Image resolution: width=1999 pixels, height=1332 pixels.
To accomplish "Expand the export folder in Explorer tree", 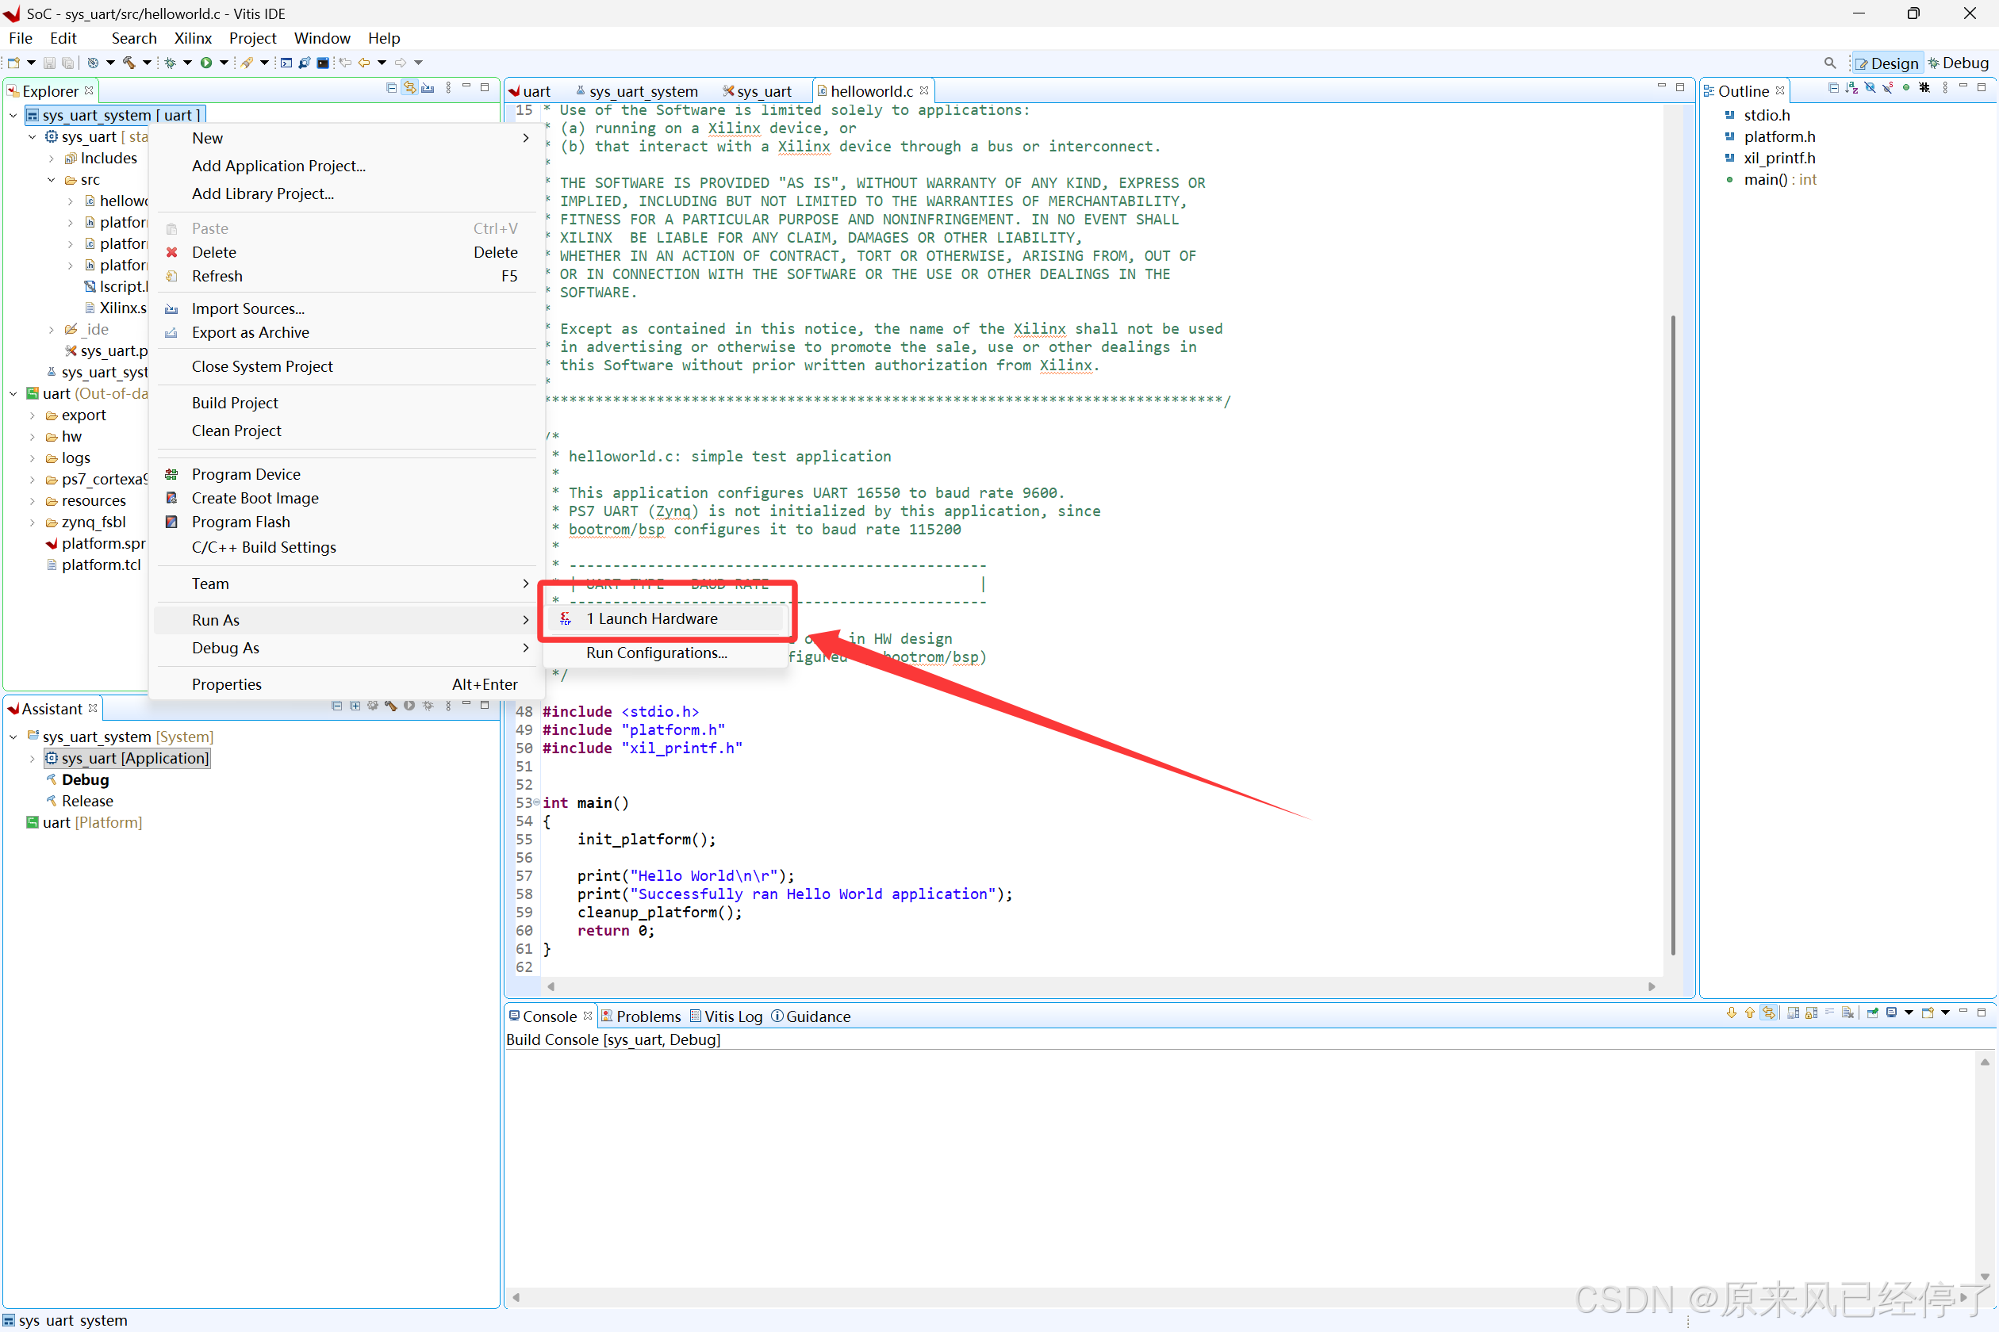I will point(33,415).
